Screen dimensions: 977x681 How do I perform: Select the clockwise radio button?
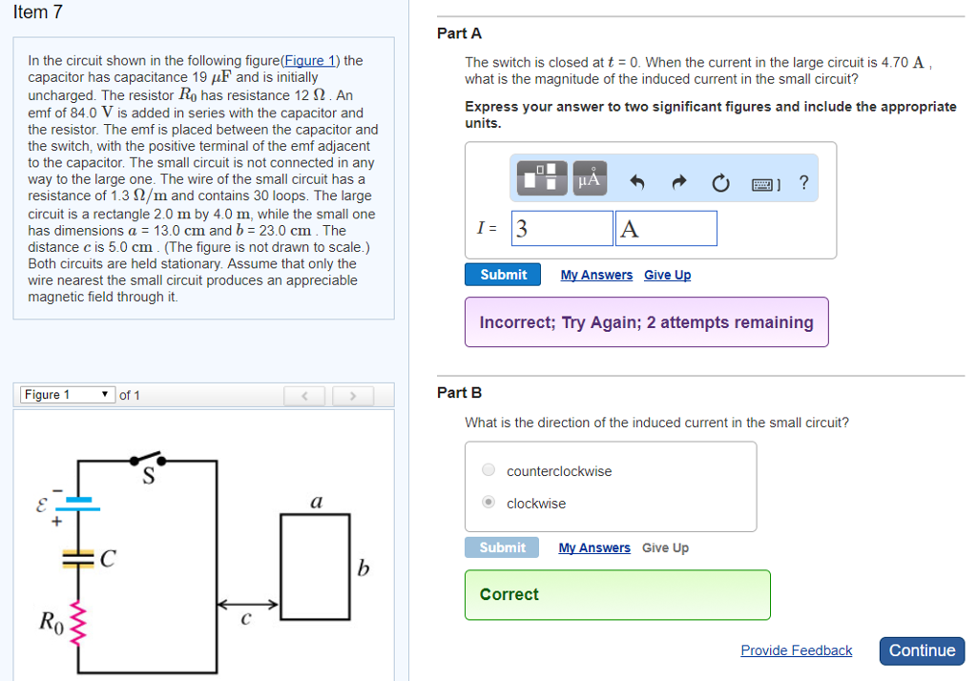(x=488, y=502)
